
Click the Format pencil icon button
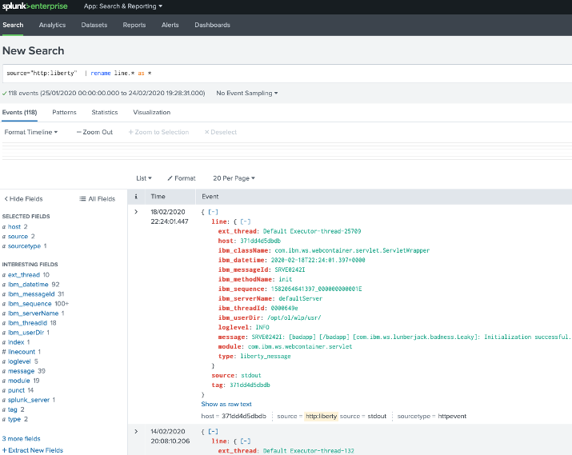[x=181, y=178]
